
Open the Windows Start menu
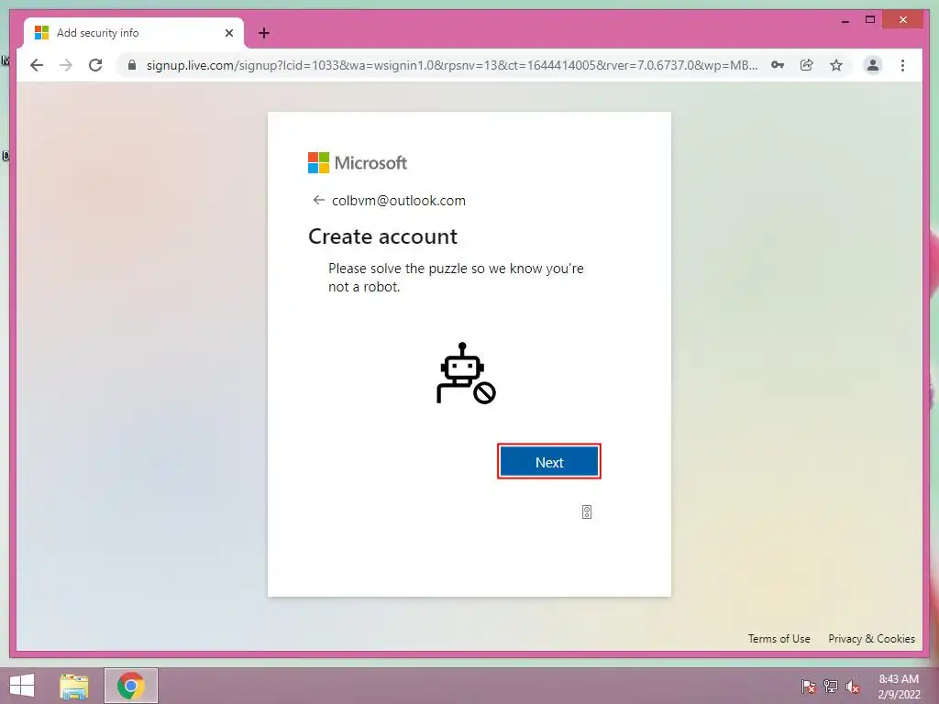pos(22,686)
